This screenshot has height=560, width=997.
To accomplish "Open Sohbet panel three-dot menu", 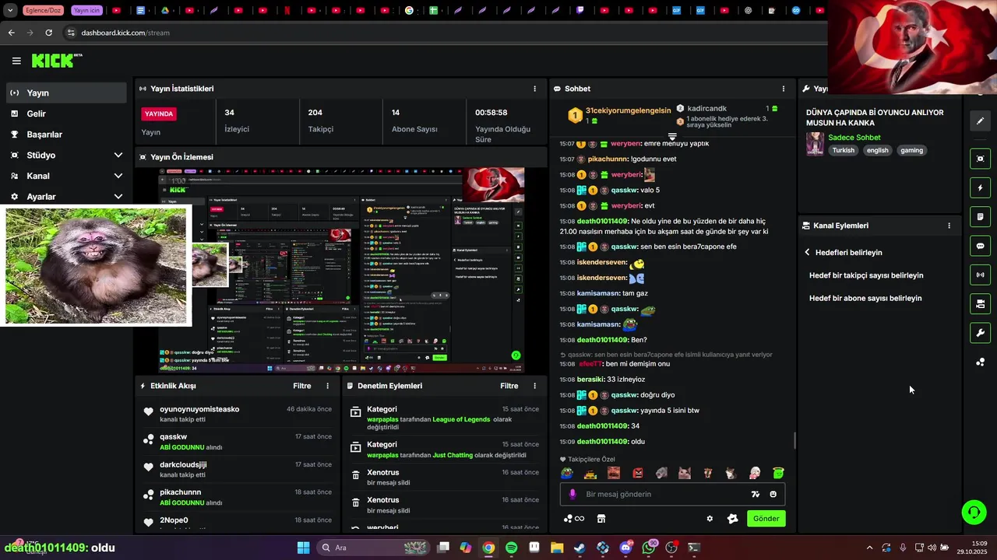I will pyautogui.click(x=784, y=89).
